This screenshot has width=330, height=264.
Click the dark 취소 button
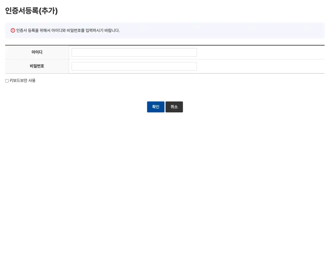click(174, 107)
